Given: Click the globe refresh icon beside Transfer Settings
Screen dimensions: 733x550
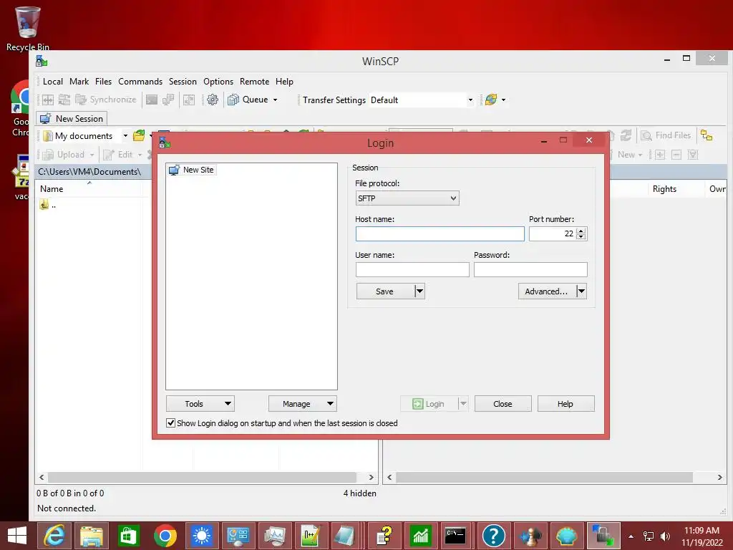Looking at the screenshot, I should [491, 100].
